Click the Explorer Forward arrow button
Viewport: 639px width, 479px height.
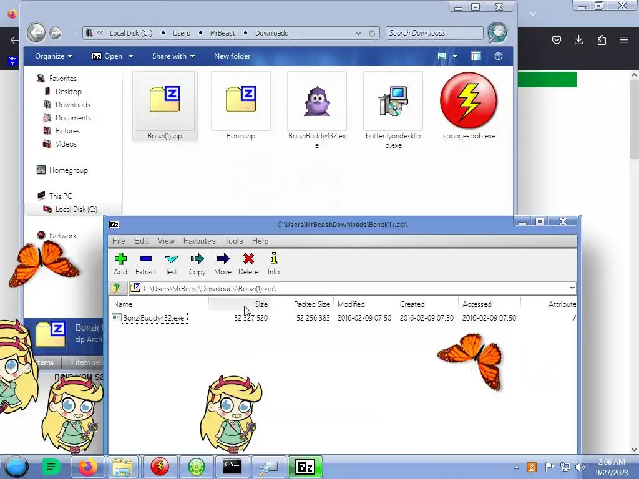pyautogui.click(x=55, y=32)
